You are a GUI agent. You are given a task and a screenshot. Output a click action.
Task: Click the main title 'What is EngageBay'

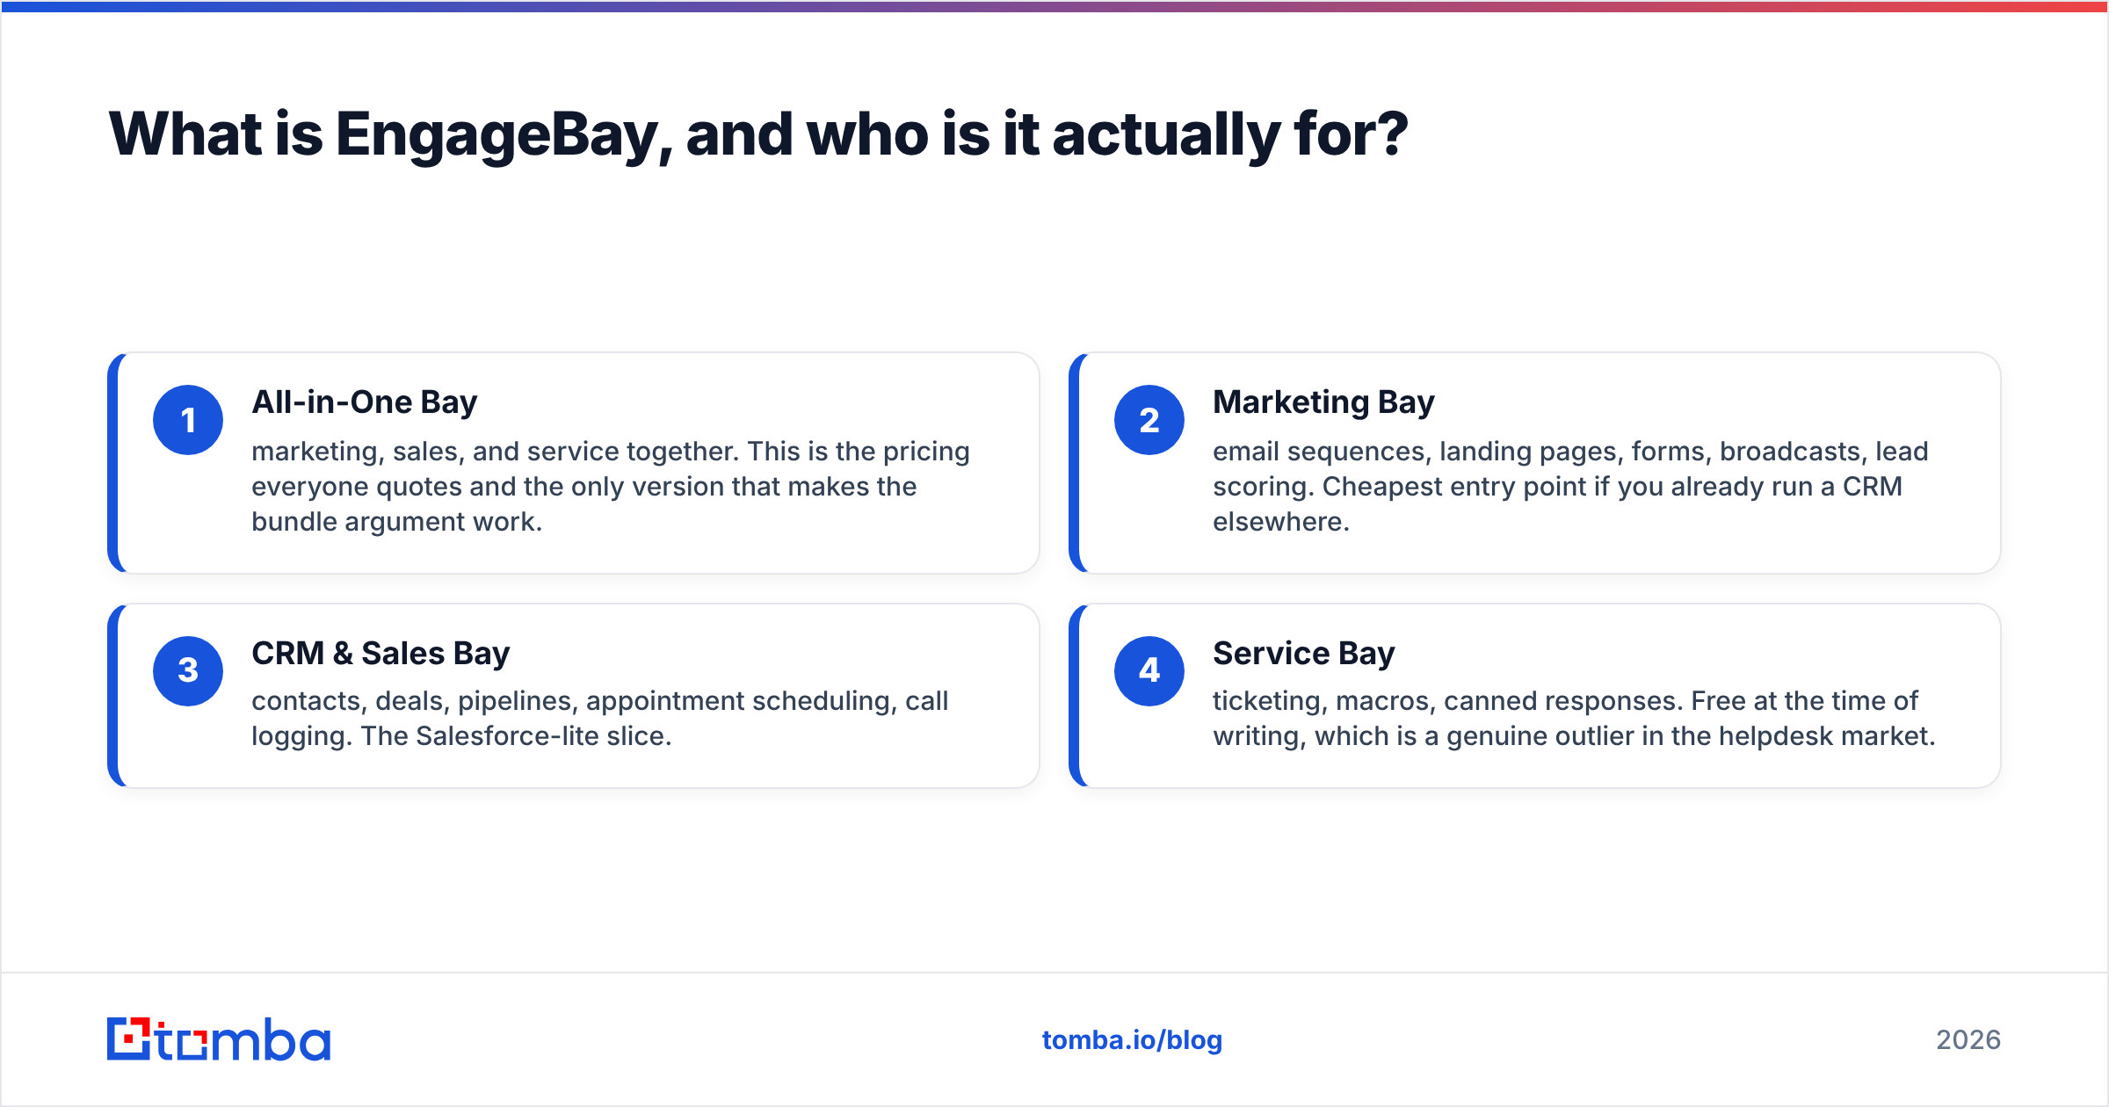point(758,134)
